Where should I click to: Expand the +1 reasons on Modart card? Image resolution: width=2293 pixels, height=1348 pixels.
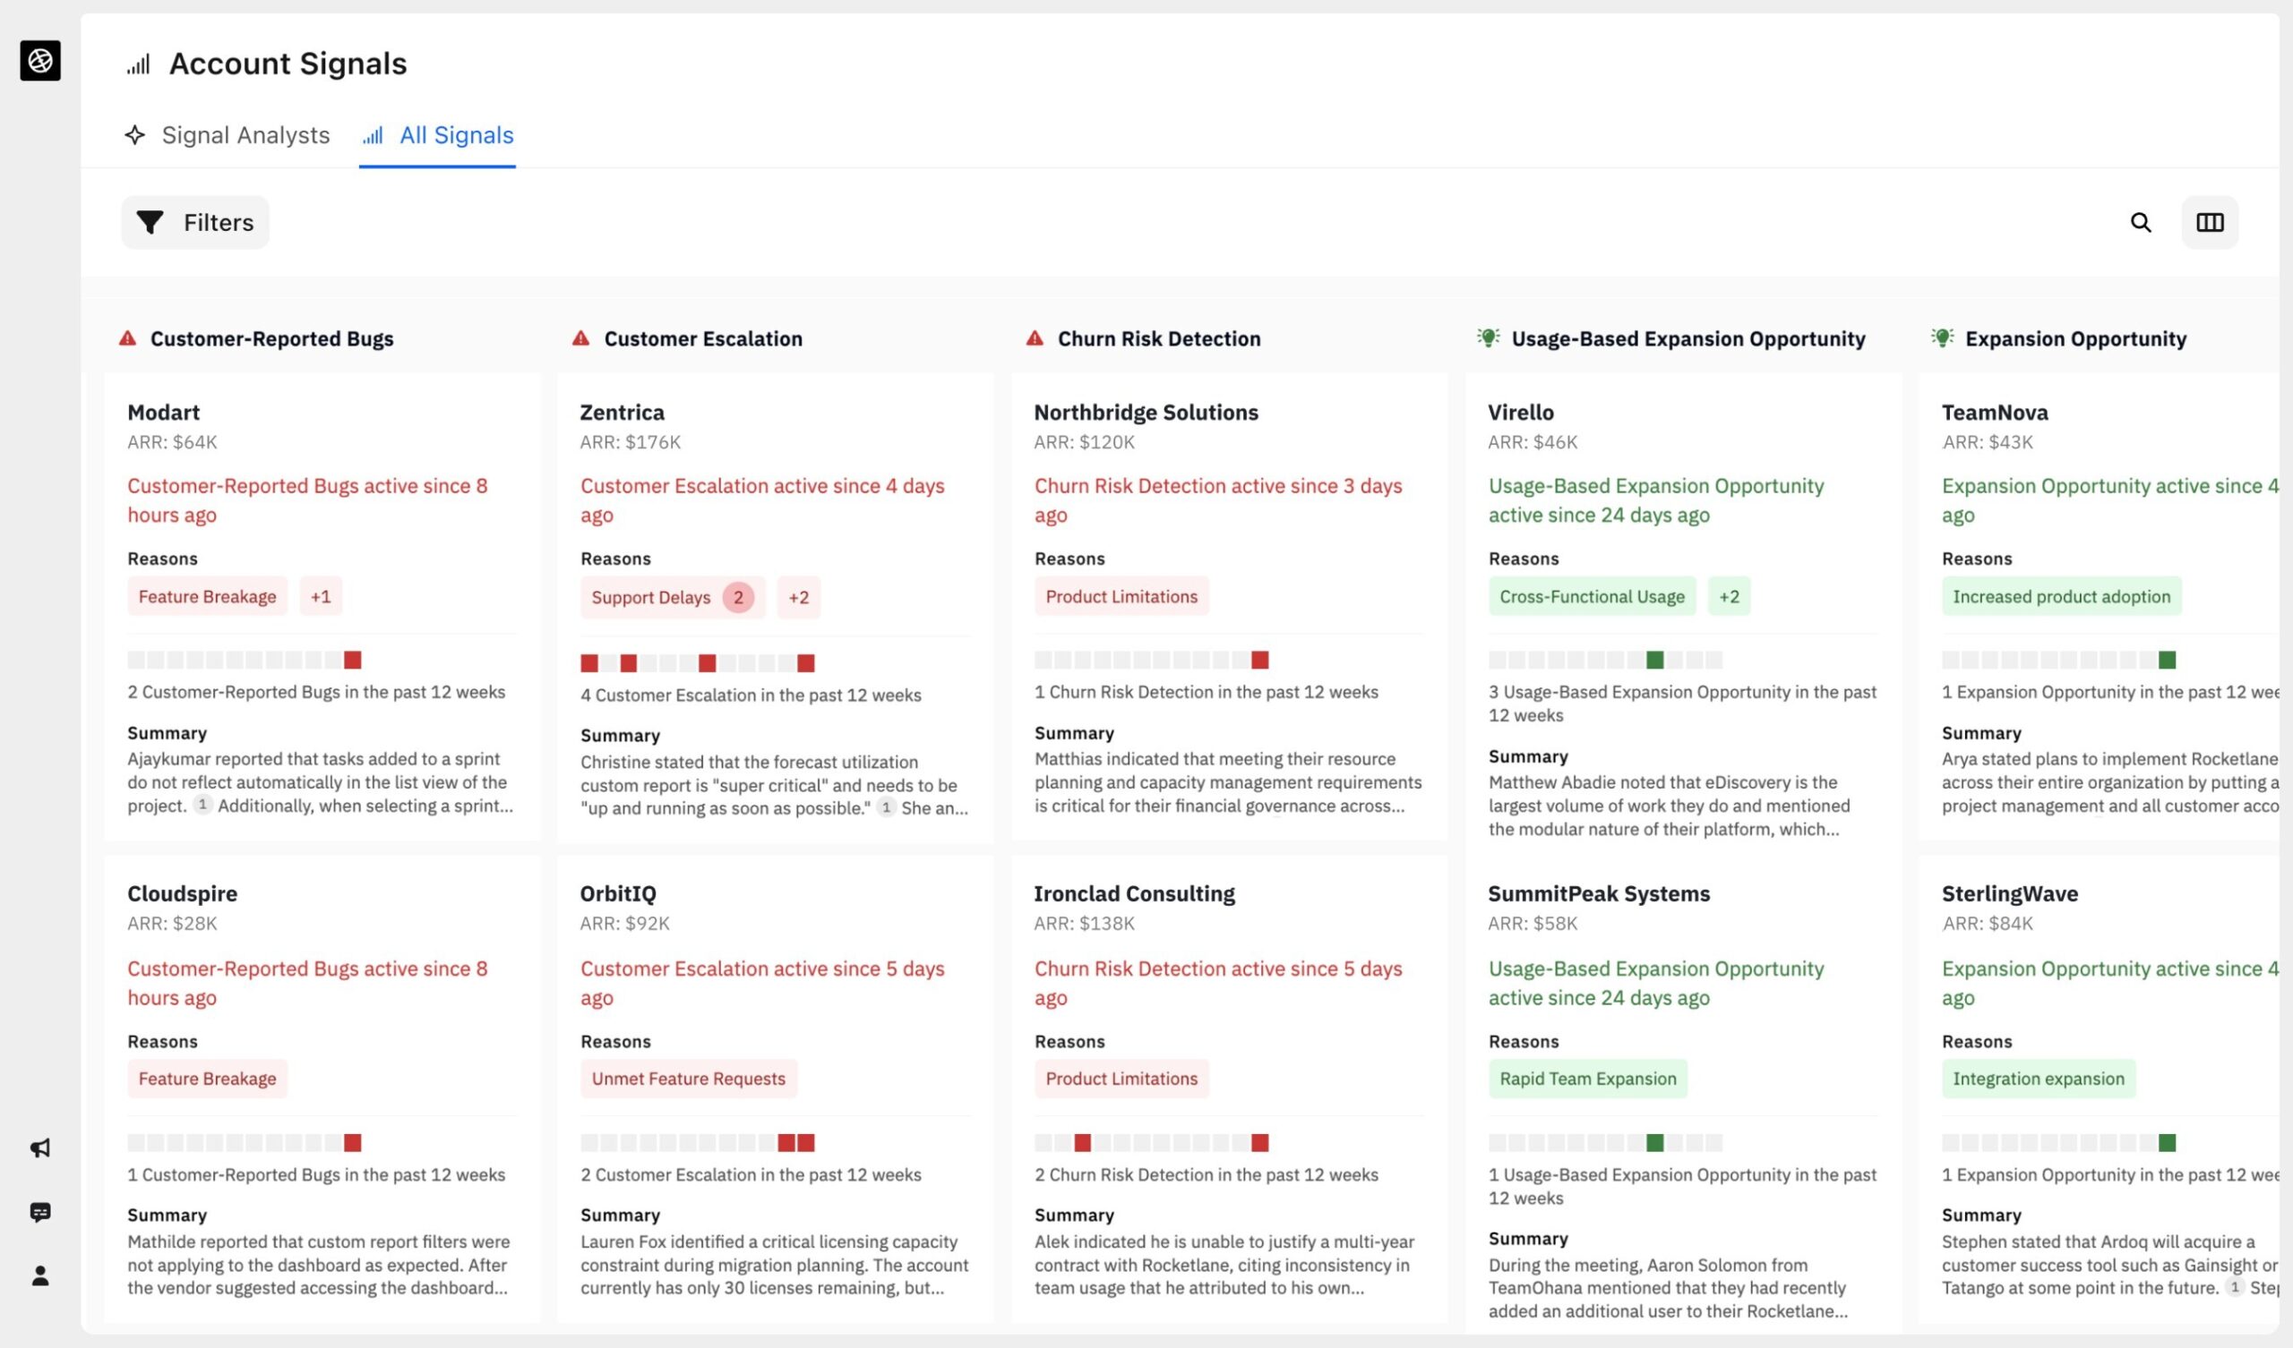(x=321, y=597)
